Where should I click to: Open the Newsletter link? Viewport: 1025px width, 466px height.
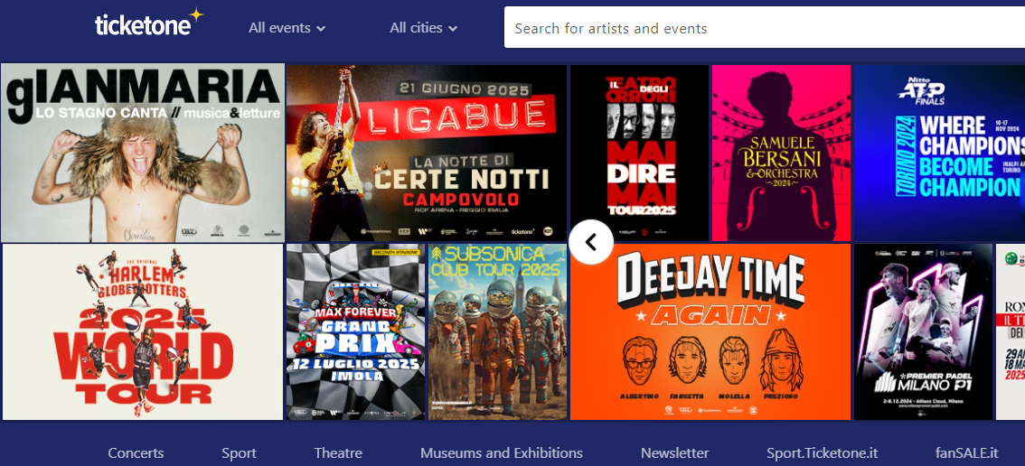[x=674, y=453]
